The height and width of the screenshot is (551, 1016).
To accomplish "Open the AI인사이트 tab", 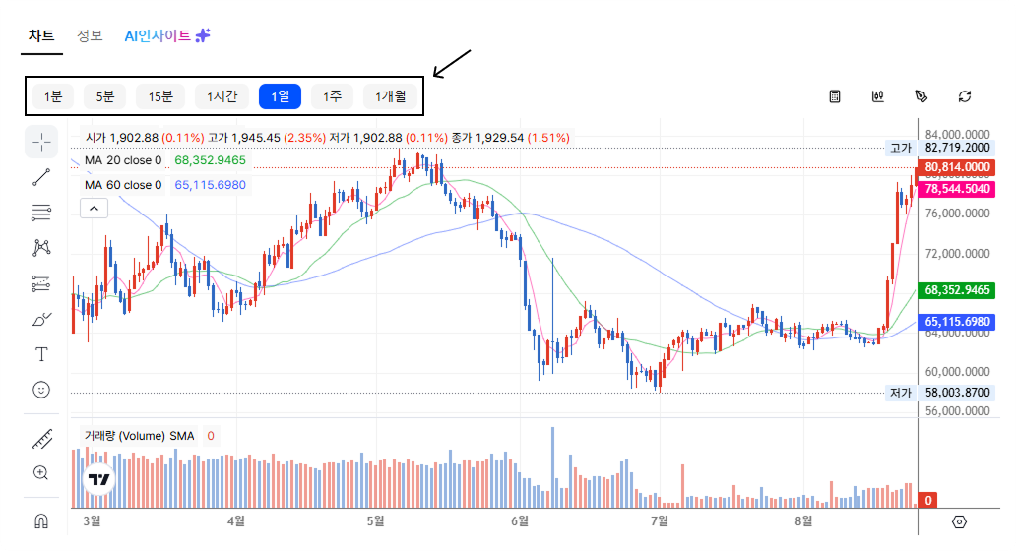I will point(167,35).
